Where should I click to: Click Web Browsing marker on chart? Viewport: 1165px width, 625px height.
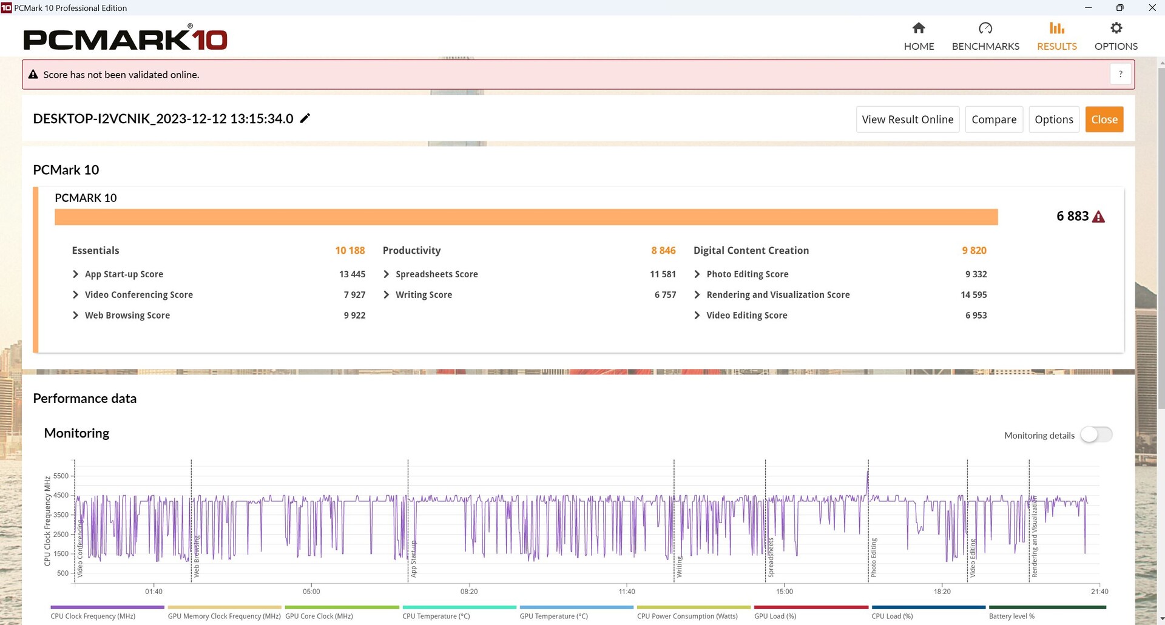tap(197, 556)
